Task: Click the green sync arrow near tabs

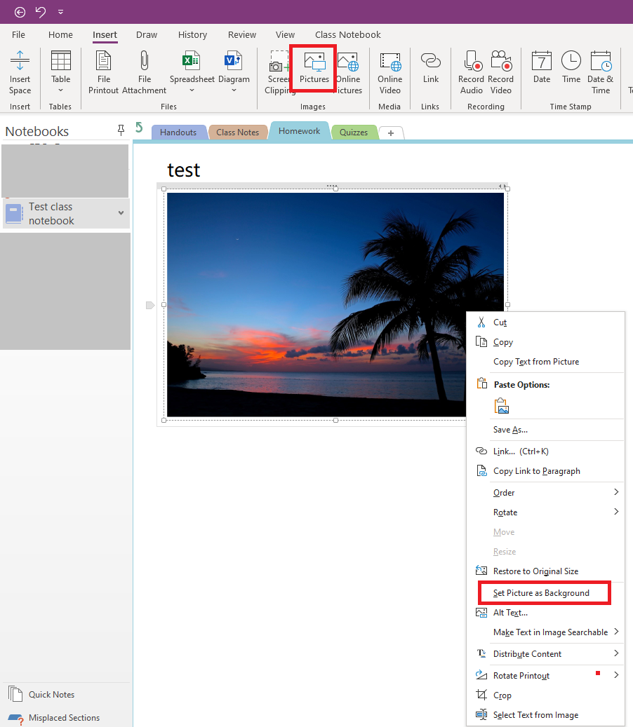Action: click(139, 127)
